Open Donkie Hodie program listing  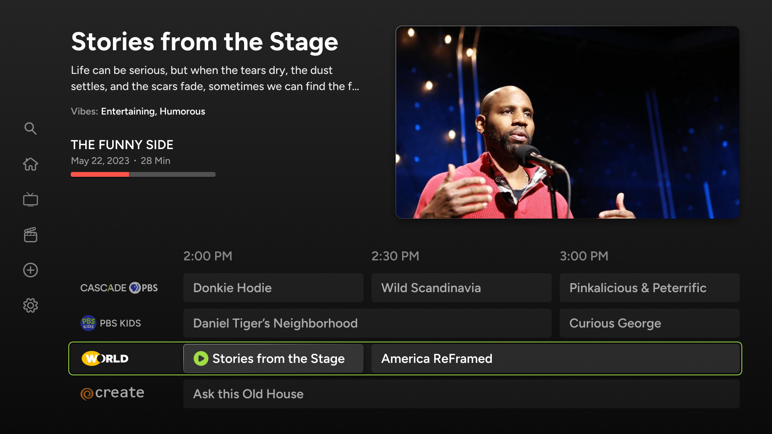point(273,288)
